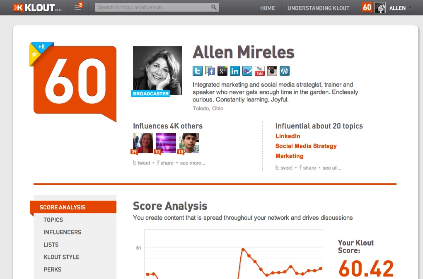Click the Influences 4K others heading
Image resolution: width=423 pixels, height=279 pixels.
(x=167, y=126)
